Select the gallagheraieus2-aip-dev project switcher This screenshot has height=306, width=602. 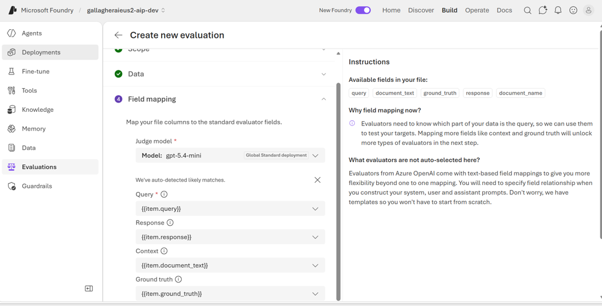click(126, 10)
